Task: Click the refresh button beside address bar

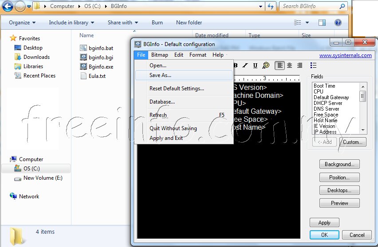Action: [271, 7]
